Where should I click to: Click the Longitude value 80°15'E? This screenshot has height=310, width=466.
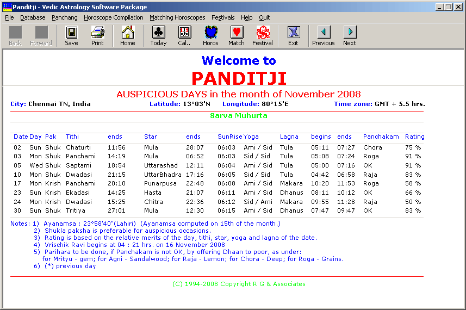275,104
